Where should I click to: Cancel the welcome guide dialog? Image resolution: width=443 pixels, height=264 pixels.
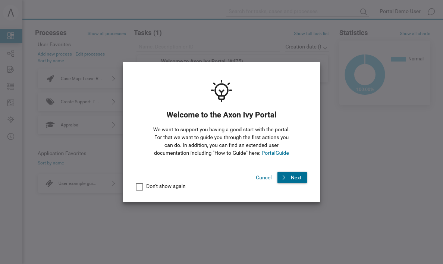(x=264, y=177)
